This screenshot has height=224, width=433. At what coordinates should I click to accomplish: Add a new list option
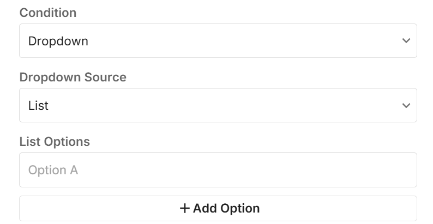coord(218,208)
